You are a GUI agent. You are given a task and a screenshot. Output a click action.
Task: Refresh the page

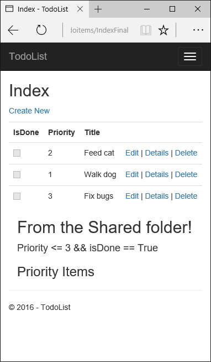41,30
